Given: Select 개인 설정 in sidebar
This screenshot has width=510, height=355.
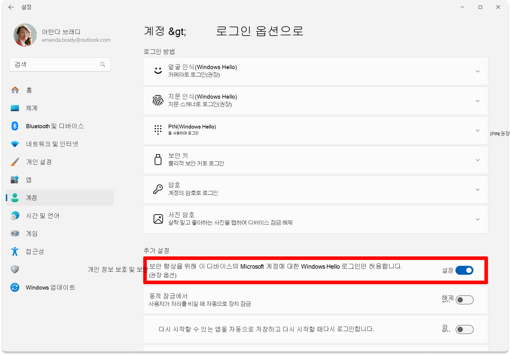Looking at the screenshot, I should (x=39, y=162).
